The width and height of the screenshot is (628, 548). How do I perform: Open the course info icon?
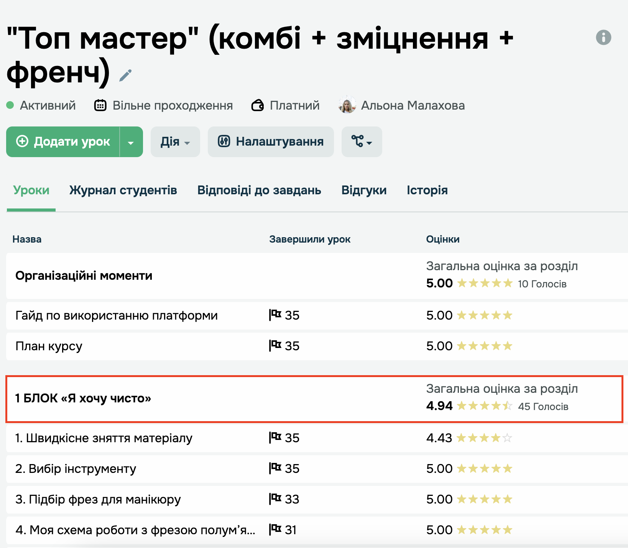pyautogui.click(x=603, y=38)
